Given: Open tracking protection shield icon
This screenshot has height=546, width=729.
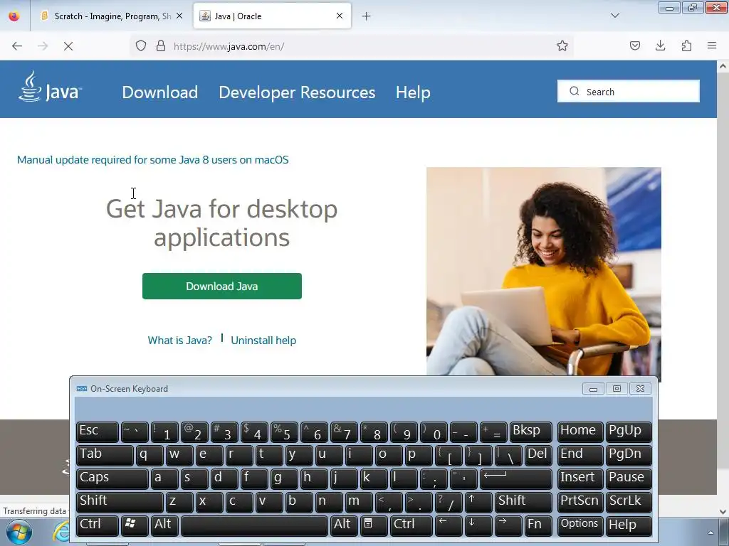Looking at the screenshot, I should point(141,45).
